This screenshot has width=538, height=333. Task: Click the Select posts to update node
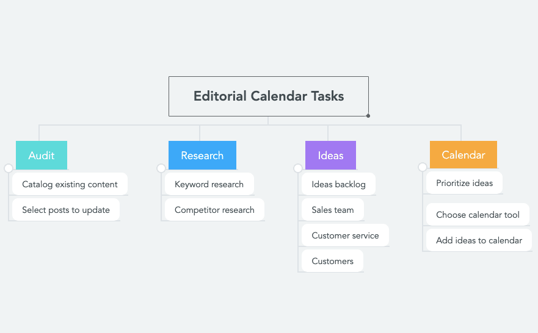tap(66, 210)
